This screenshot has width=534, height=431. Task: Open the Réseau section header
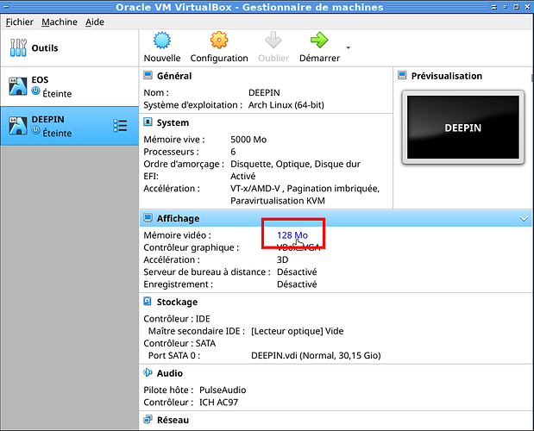[173, 420]
